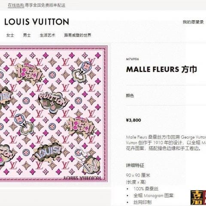Click the 100% 桑蚕丝 bullet item

146,189
